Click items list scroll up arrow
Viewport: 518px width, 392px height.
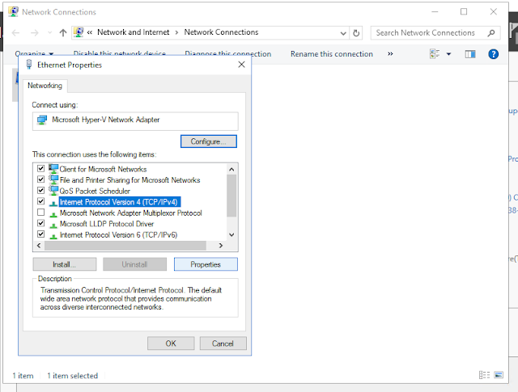tap(231, 169)
